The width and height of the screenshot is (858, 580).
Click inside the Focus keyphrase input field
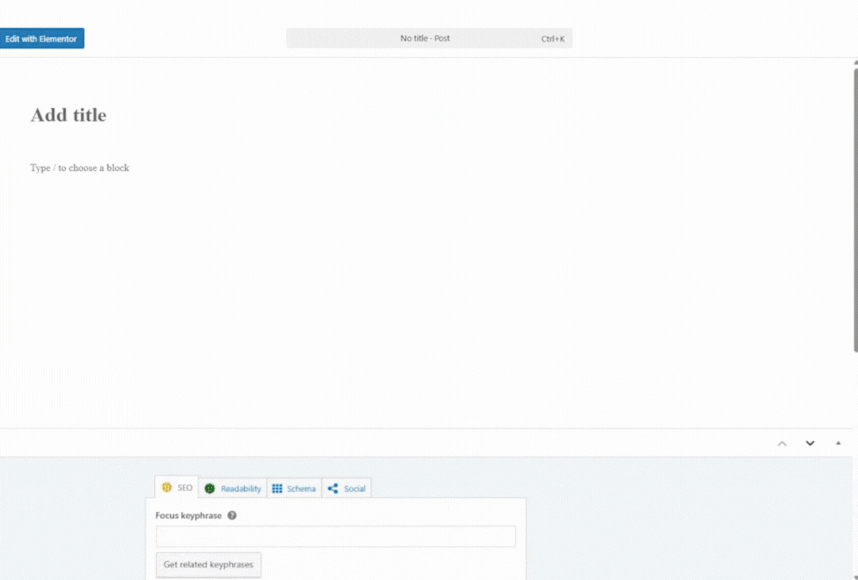pos(335,536)
